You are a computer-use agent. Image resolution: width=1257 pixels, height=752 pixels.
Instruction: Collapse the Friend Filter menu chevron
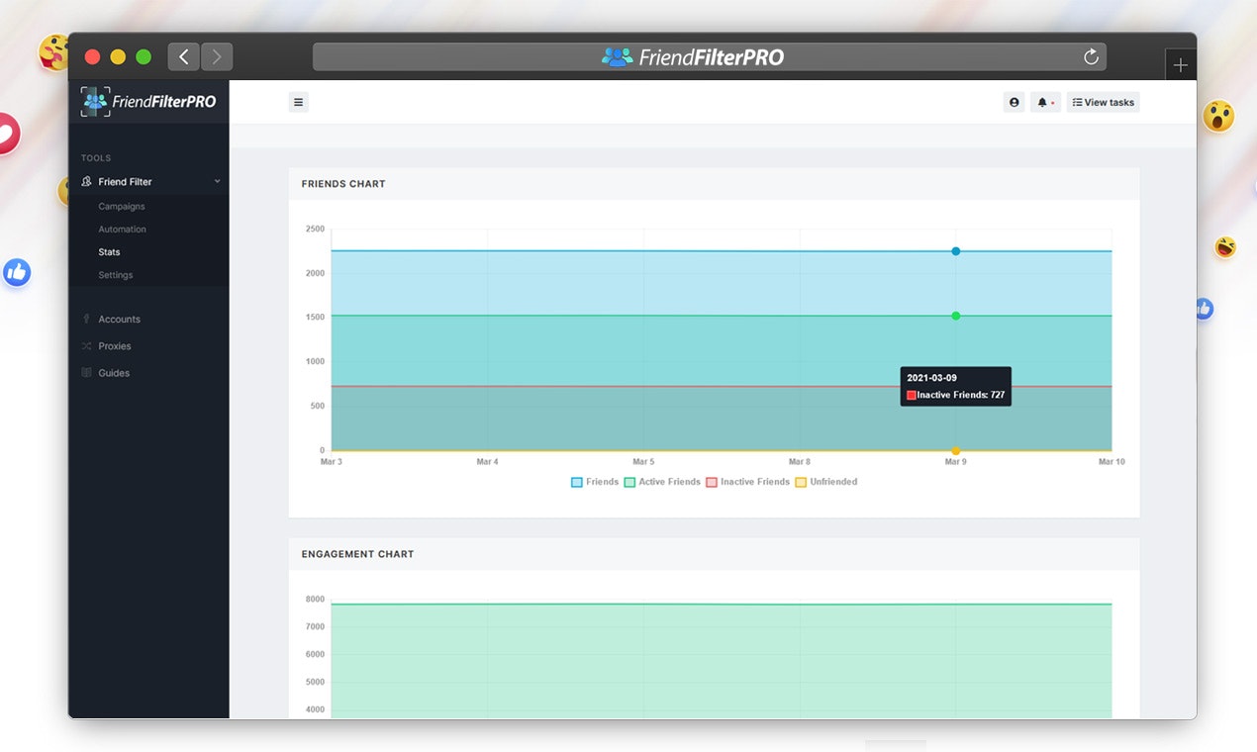point(217,182)
